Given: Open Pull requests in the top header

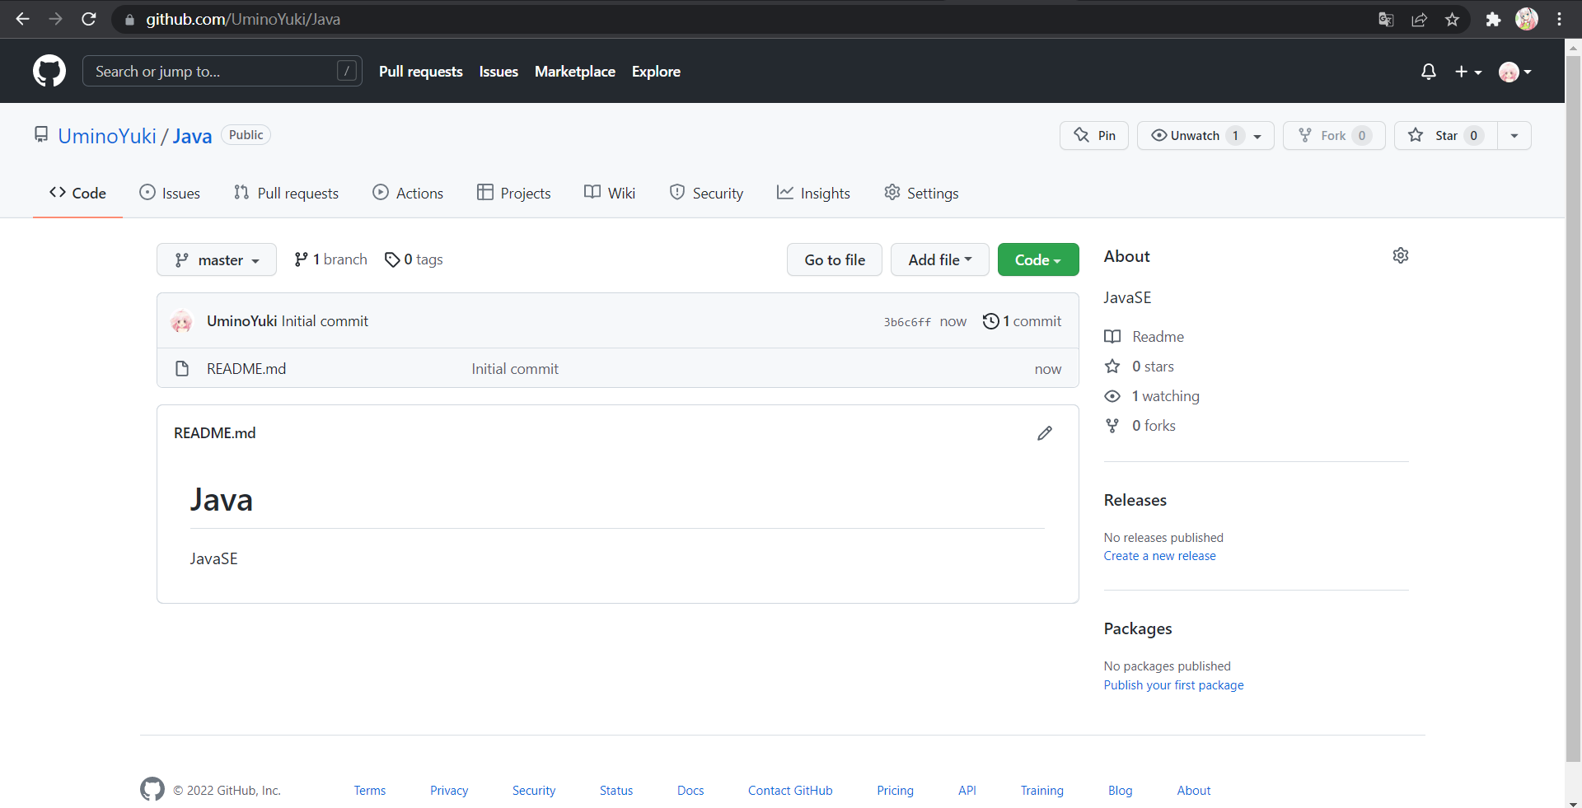Looking at the screenshot, I should (x=421, y=72).
